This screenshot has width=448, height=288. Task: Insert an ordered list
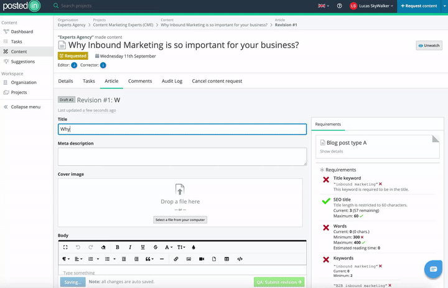coord(91,259)
